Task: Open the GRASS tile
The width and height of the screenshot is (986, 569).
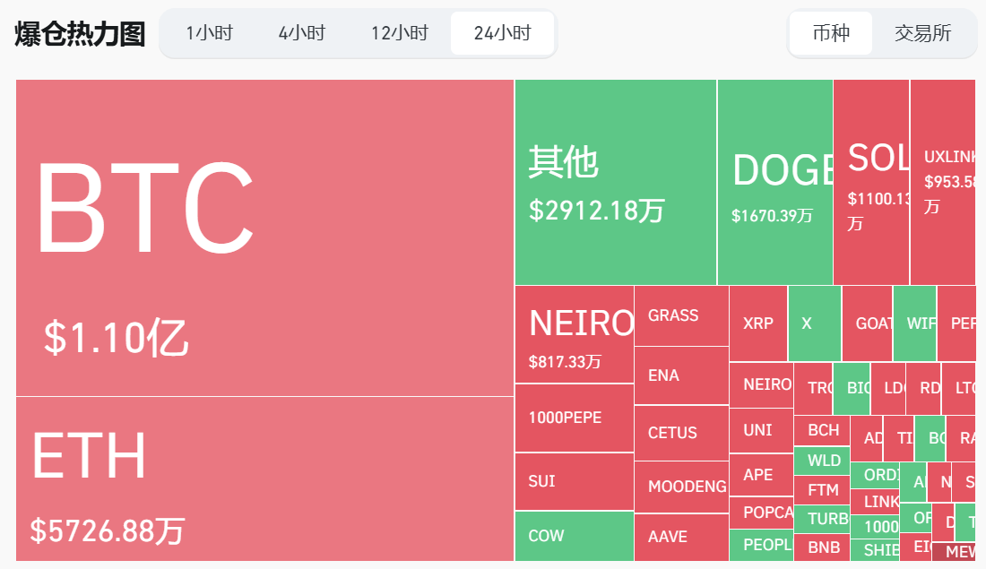Action: tap(681, 315)
